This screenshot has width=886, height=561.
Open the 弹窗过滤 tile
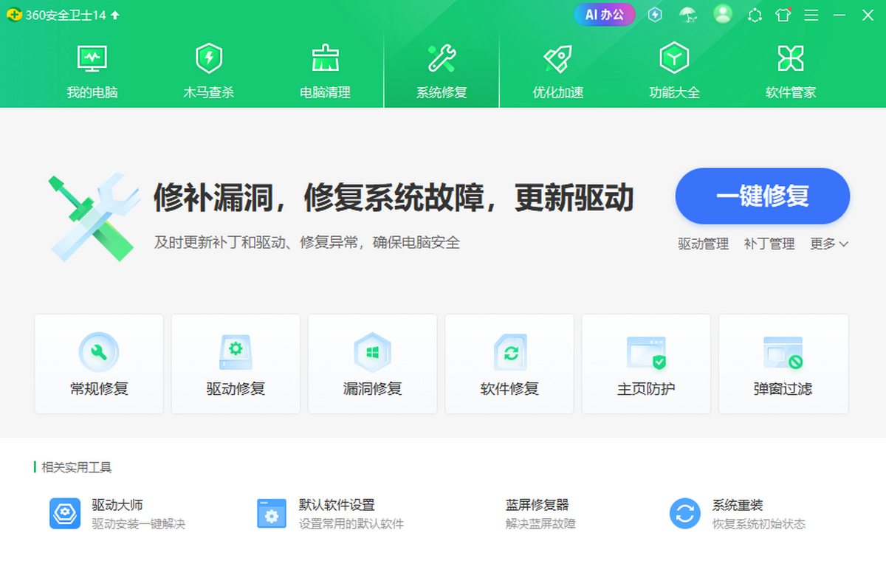pos(783,363)
